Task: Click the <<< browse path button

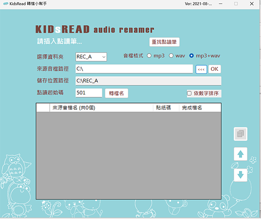Action: (201, 70)
